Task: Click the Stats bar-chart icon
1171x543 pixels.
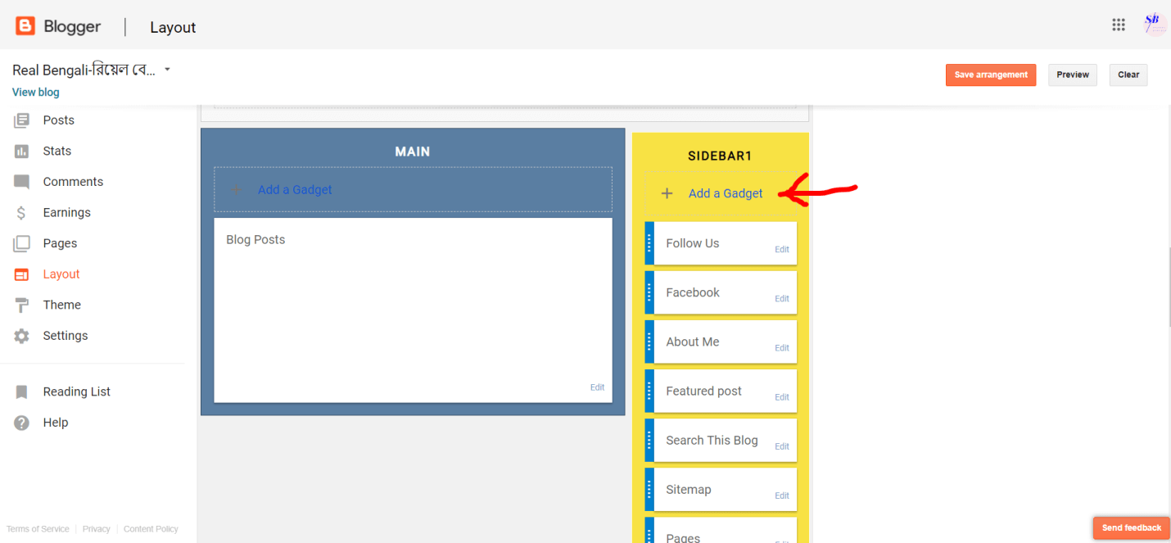Action: click(x=22, y=152)
